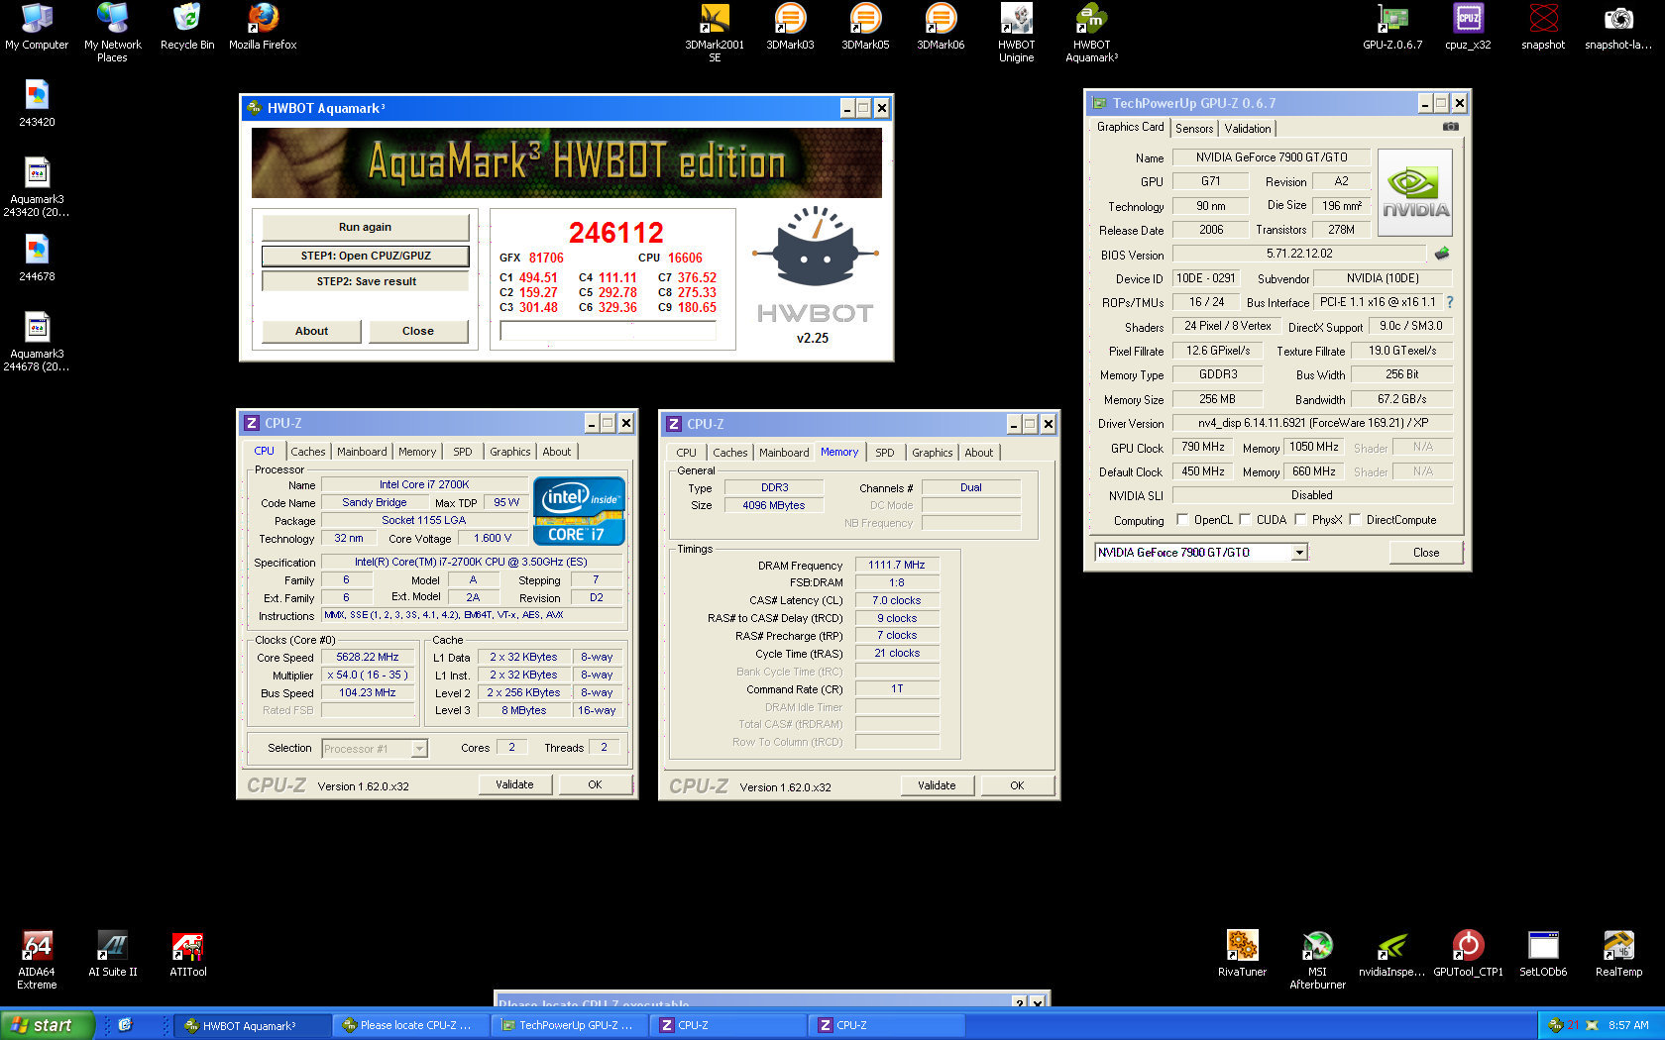Screen dimensions: 1665x1040
Task: Click OK in right CPU-Z memory window
Action: pos(1017,785)
